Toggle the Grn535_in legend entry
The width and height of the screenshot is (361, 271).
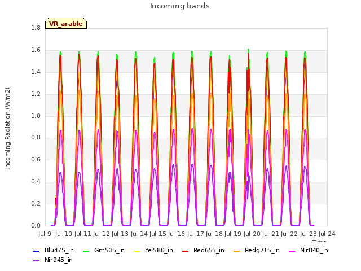(x=104, y=250)
